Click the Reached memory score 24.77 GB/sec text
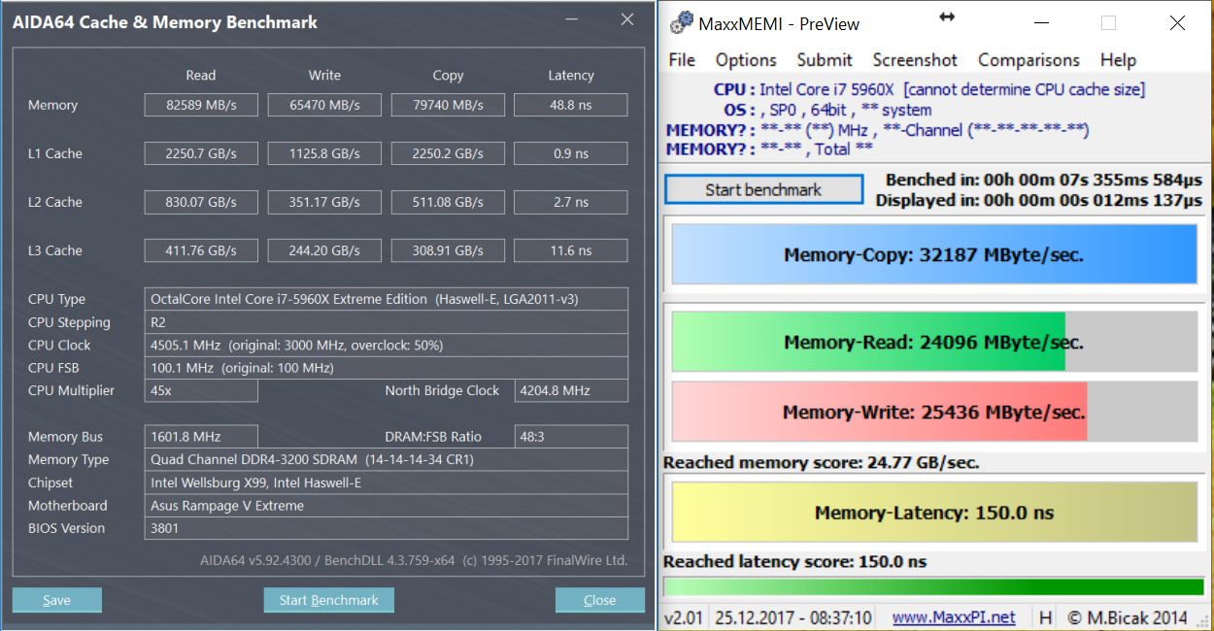This screenshot has height=631, width=1214. click(821, 462)
